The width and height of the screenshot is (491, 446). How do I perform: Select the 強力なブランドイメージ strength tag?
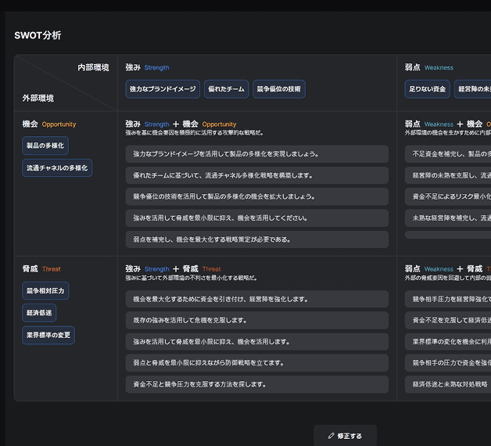163,89
